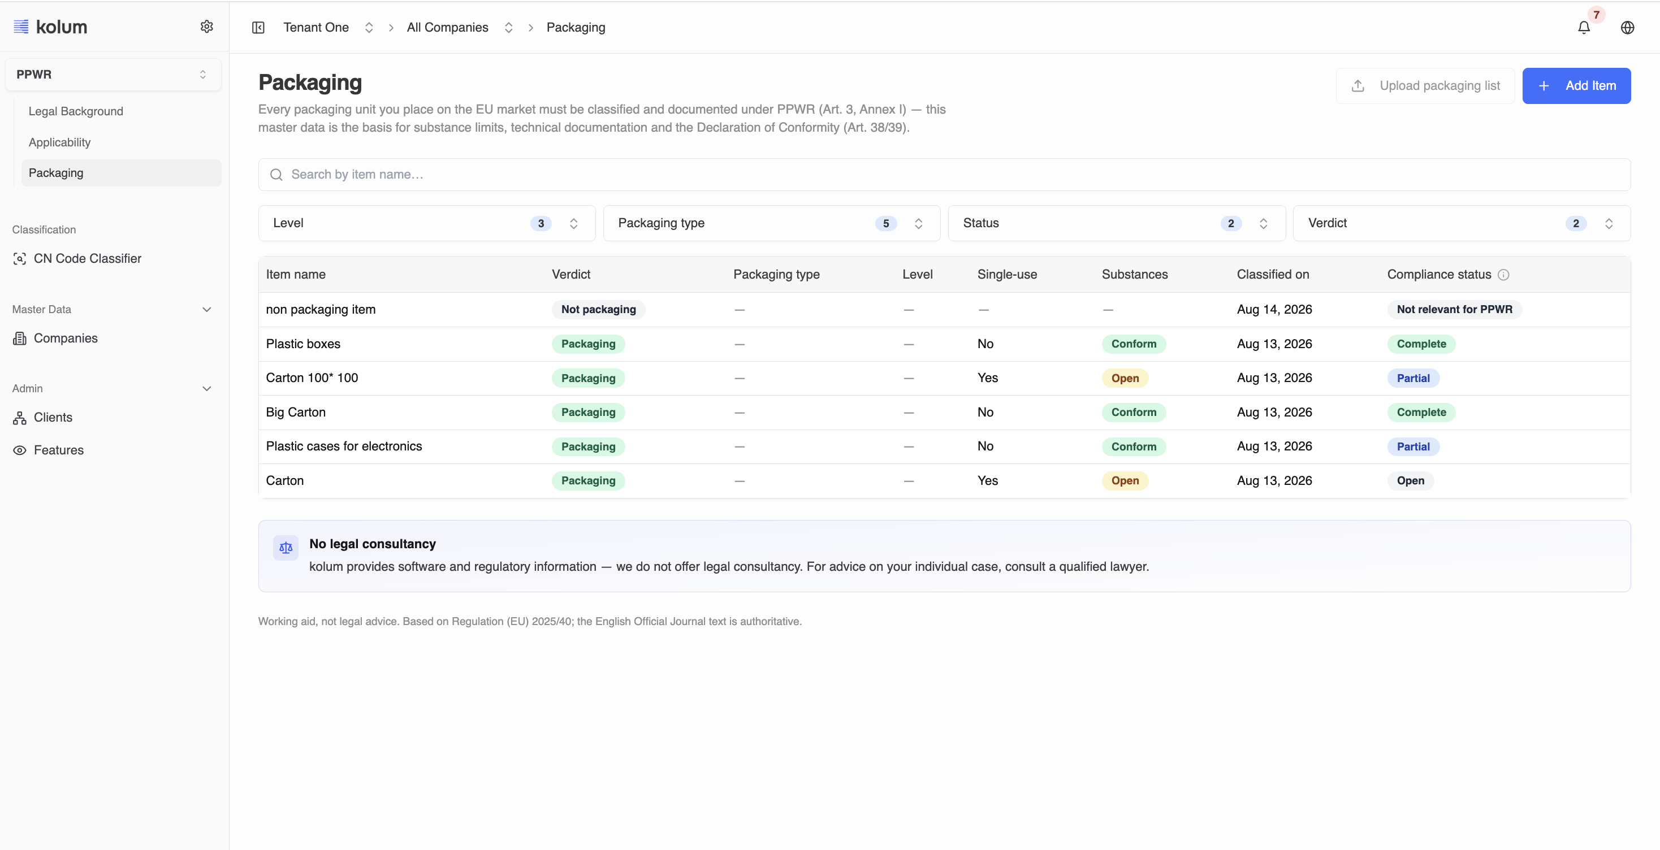Open the PPWR module selector
Viewport: 1660px width, 850px height.
coord(113,75)
